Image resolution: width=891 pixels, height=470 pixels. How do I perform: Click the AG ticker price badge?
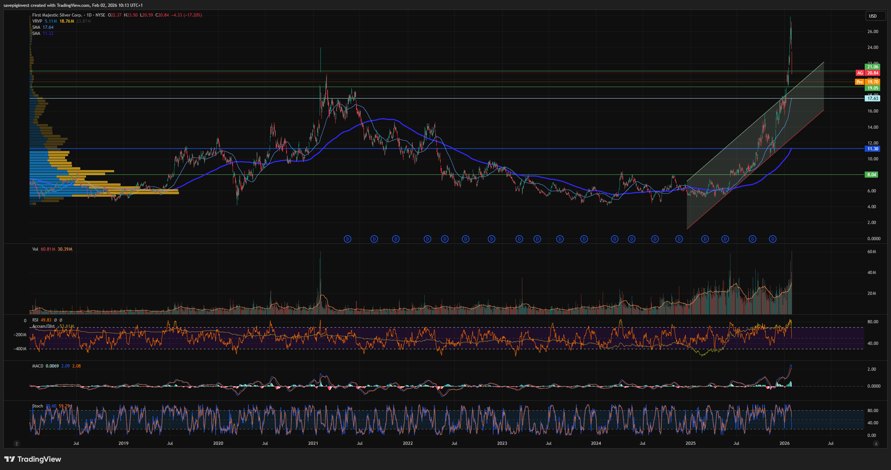860,73
